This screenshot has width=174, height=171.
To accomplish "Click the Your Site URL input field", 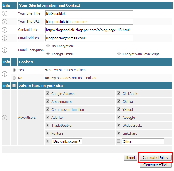I will click(x=89, y=22).
